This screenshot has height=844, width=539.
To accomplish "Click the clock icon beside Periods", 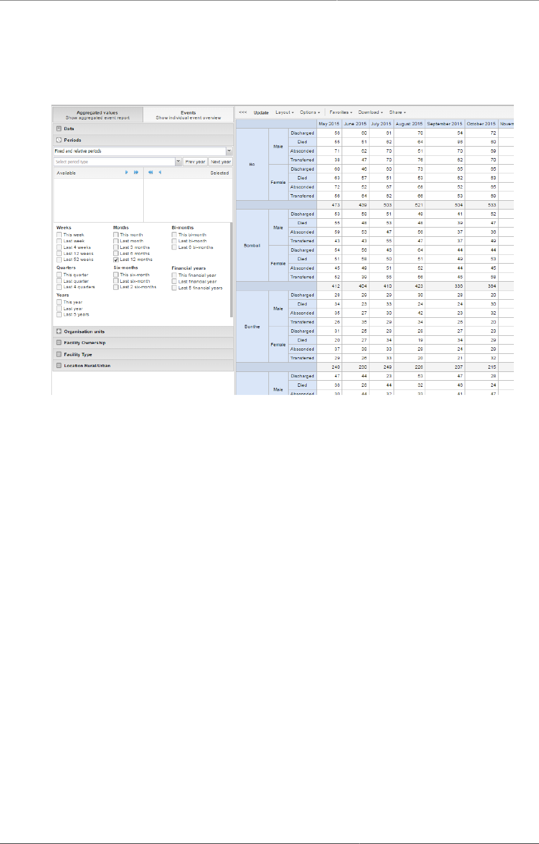I will pyautogui.click(x=59, y=140).
